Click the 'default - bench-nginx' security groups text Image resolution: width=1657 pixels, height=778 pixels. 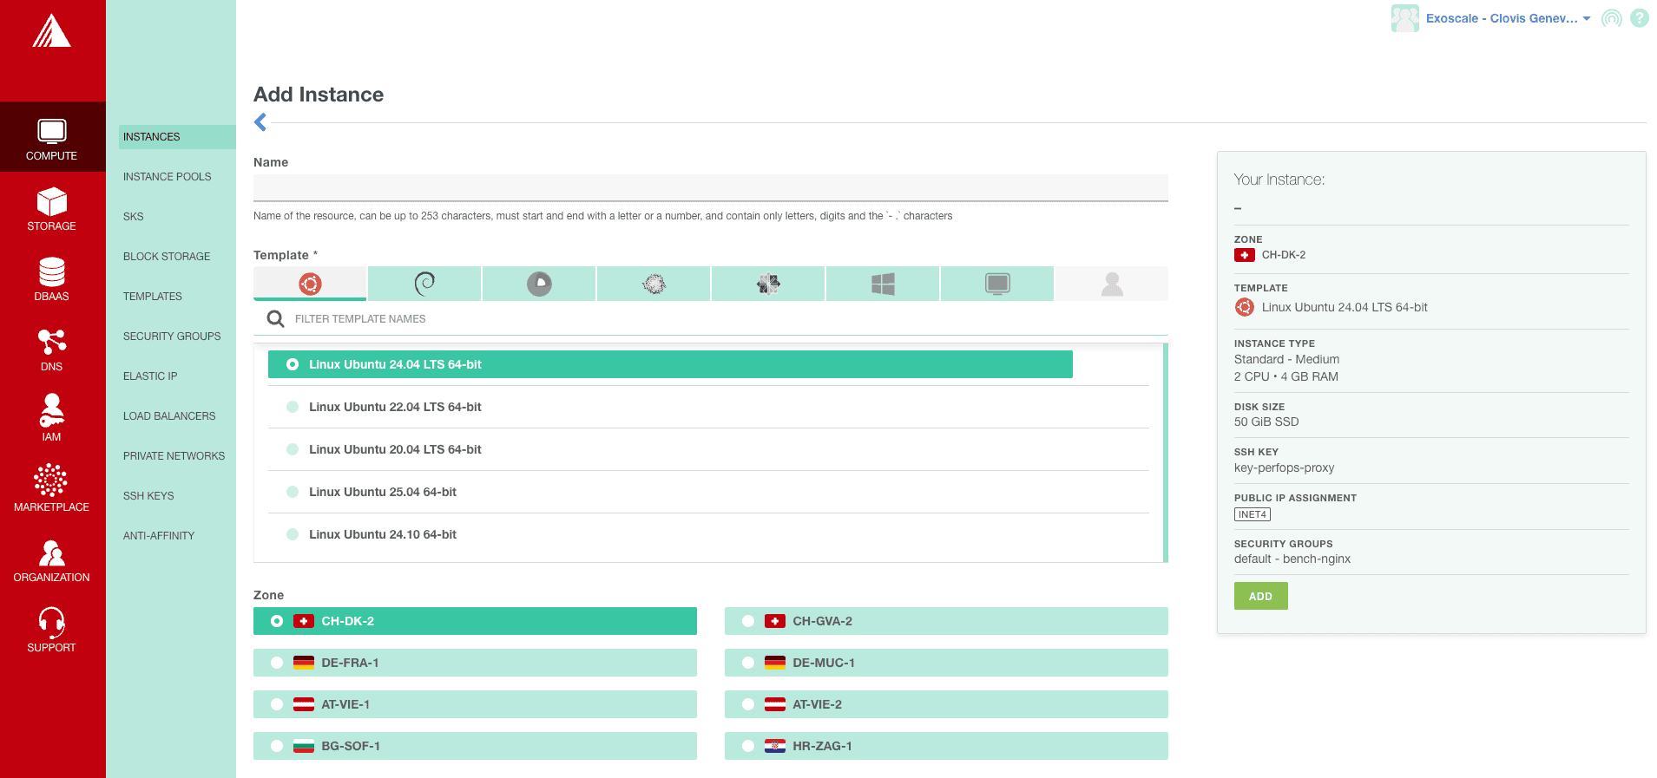1292,559
